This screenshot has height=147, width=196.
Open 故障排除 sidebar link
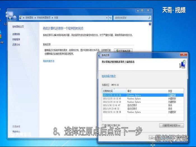[16, 34]
